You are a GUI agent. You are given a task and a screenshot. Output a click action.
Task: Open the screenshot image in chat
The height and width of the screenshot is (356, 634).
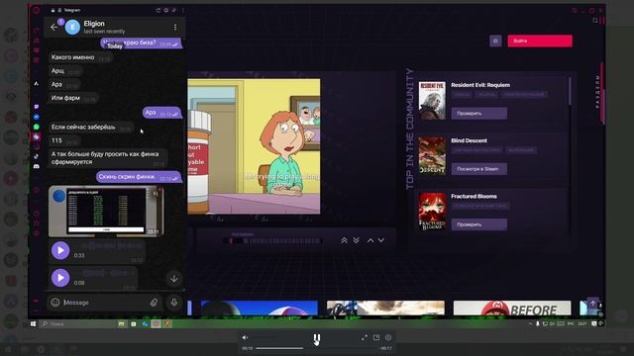point(106,211)
